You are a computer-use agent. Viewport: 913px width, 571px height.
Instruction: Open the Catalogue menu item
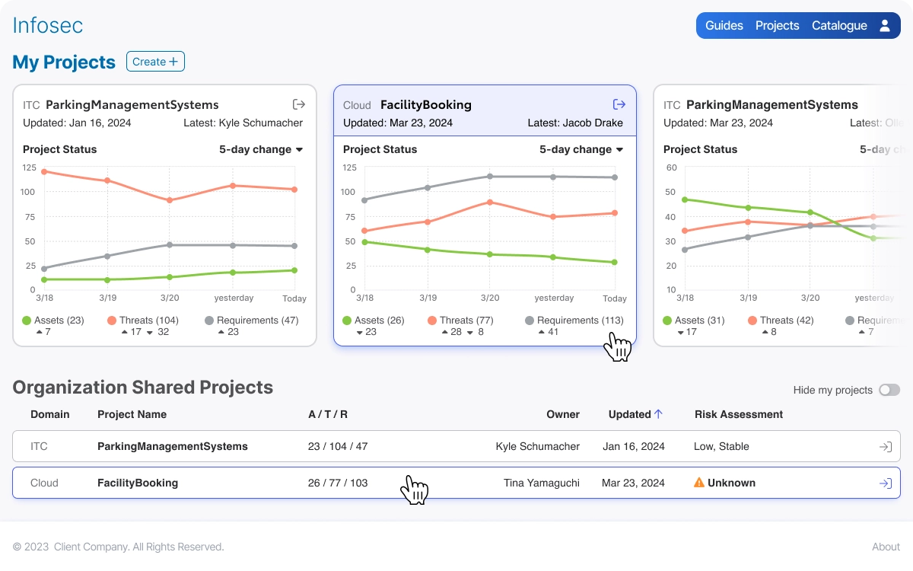839,26
